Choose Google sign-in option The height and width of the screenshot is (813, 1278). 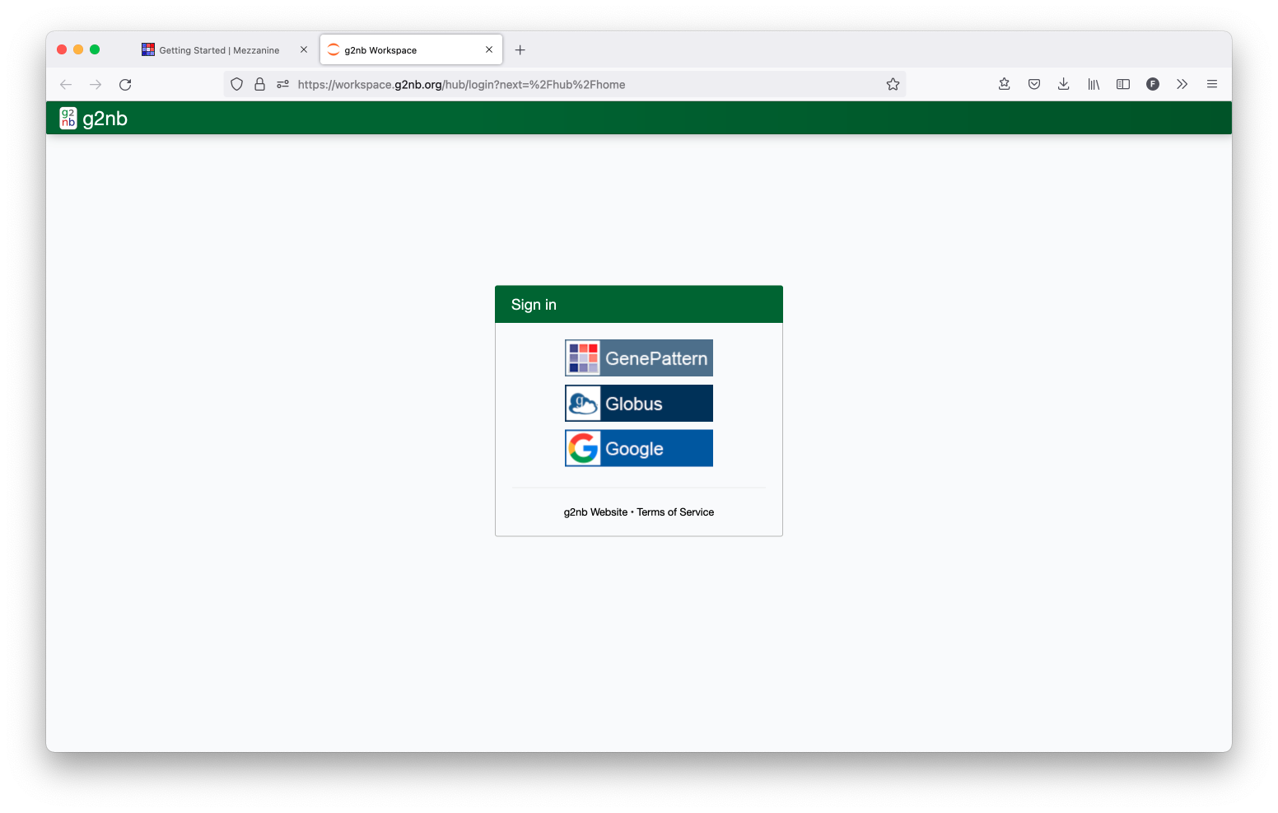[x=638, y=448]
